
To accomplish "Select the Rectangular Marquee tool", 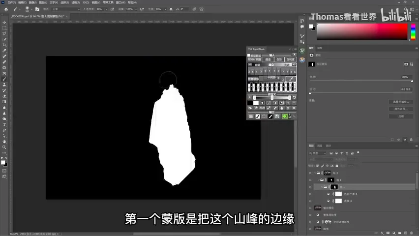I will 4,28.
